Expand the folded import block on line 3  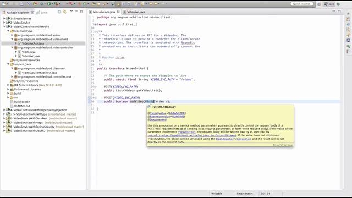[95, 24]
